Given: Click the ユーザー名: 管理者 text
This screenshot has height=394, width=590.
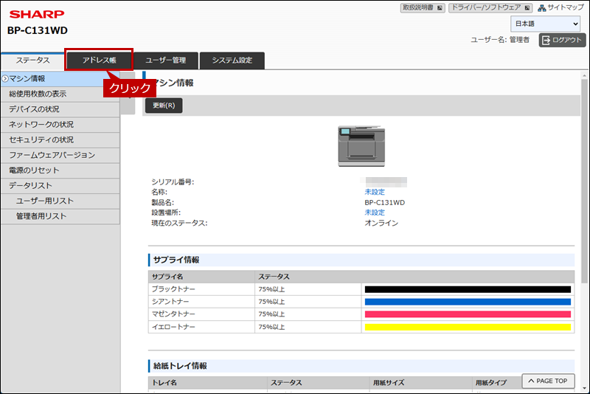Looking at the screenshot, I should tap(500, 40).
